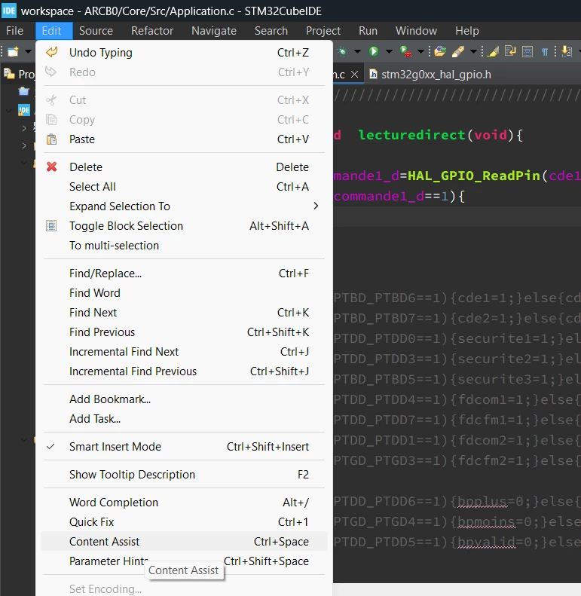The width and height of the screenshot is (581, 596).
Task: Select Word Completion entry
Action: point(184,503)
